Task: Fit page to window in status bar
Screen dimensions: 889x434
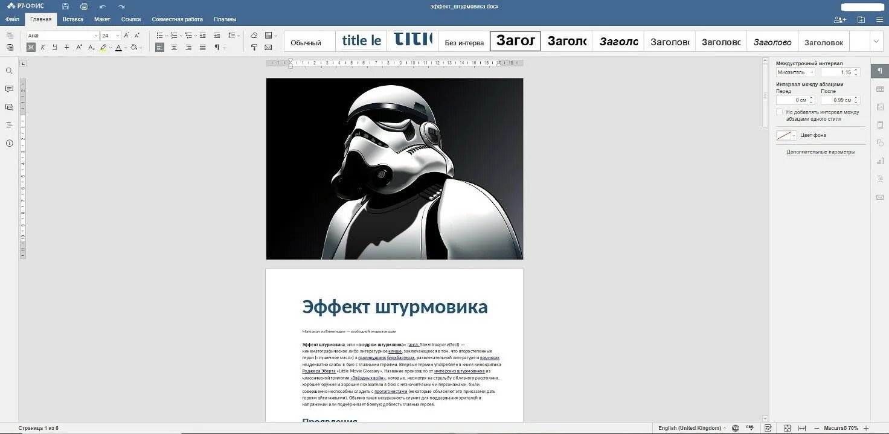Action: (x=788, y=428)
